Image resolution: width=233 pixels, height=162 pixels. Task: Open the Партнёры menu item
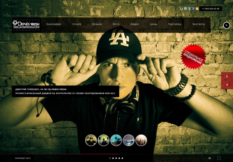point(174,24)
